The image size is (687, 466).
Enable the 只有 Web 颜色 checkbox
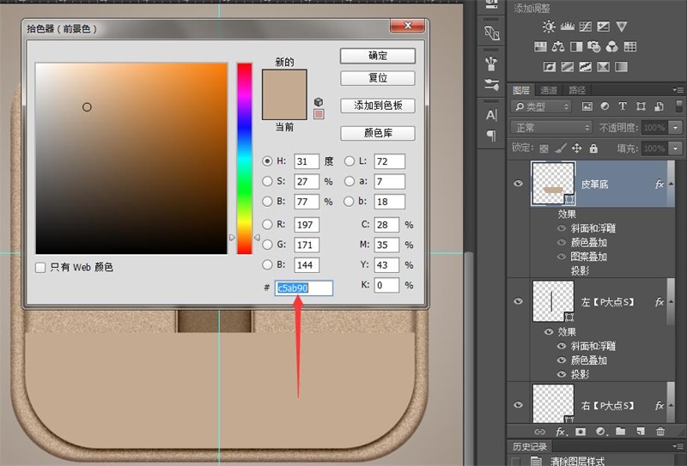(40, 267)
